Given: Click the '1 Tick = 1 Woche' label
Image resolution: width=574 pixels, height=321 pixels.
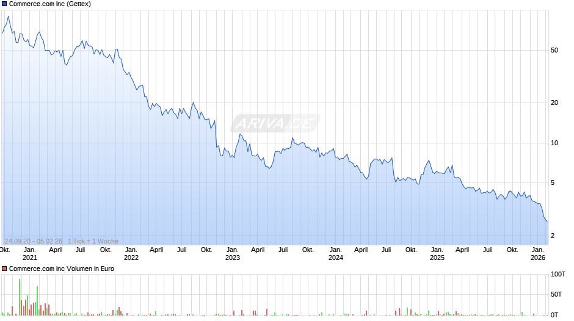Looking at the screenshot, I should (x=93, y=241).
